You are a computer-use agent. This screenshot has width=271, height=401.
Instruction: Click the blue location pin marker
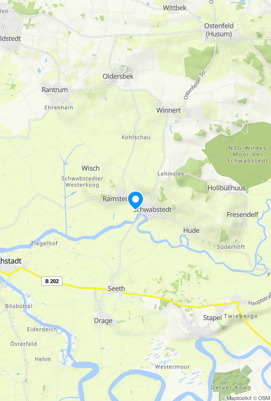point(135,200)
